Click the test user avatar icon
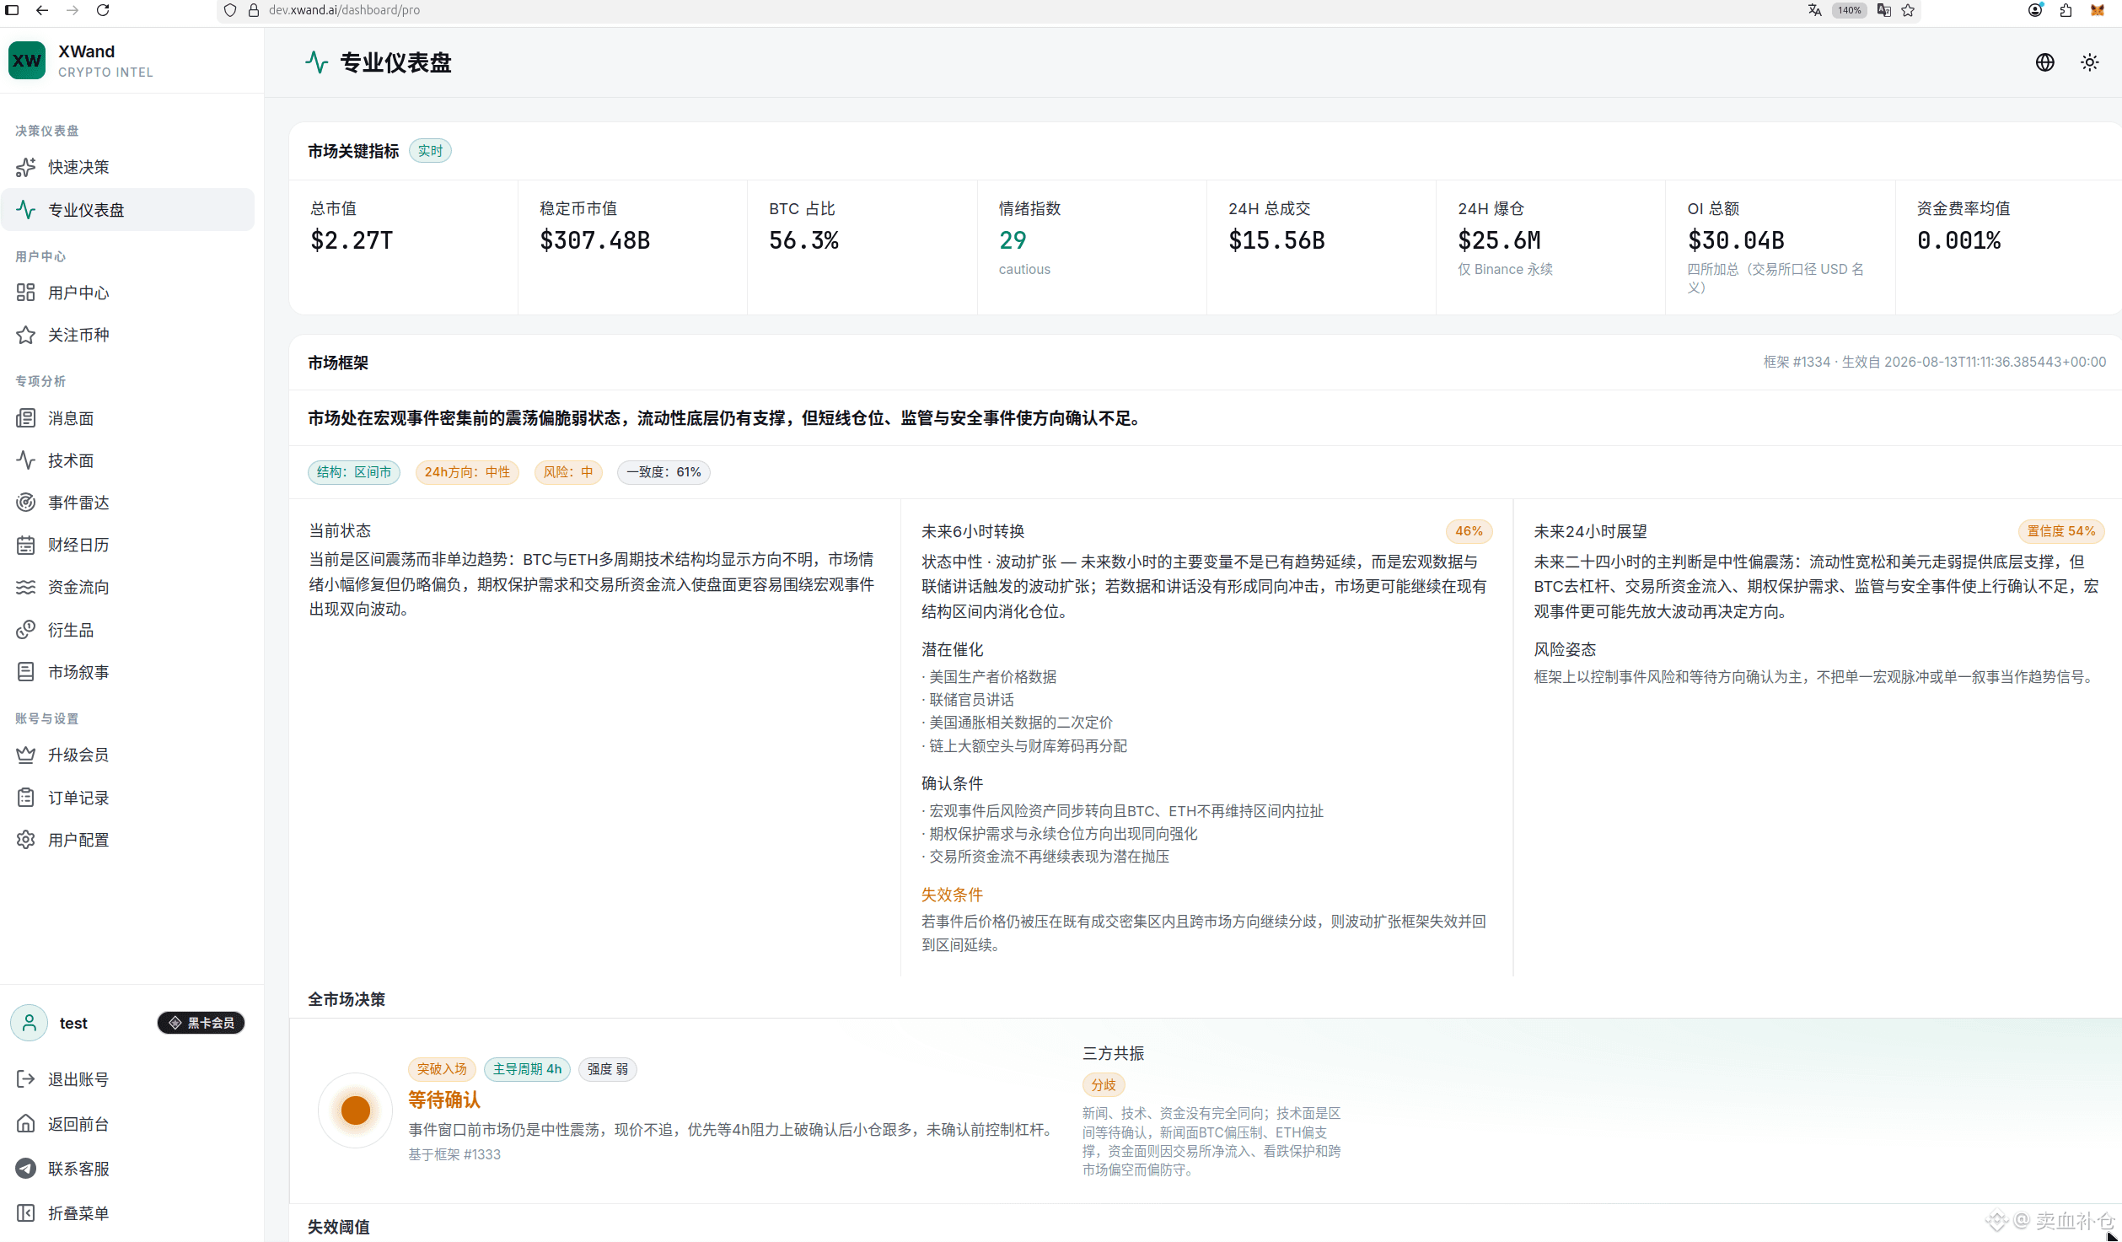Screen dimensions: 2122x1242 29,1023
